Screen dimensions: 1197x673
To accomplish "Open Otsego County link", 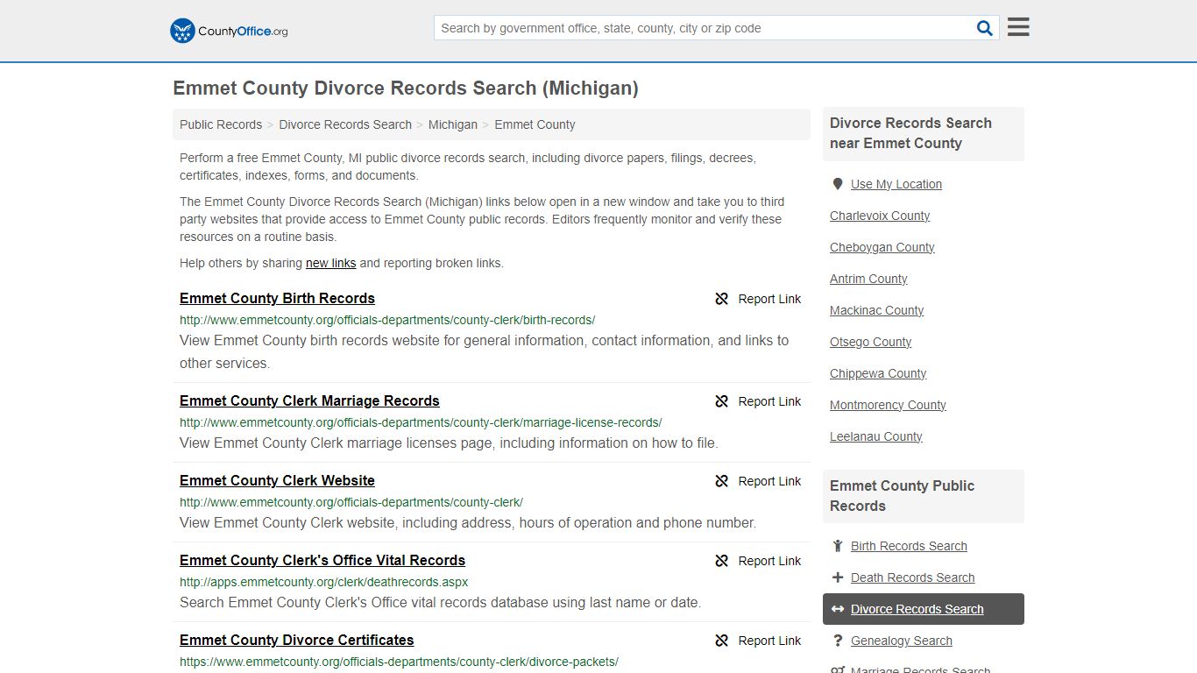I will click(x=870, y=342).
